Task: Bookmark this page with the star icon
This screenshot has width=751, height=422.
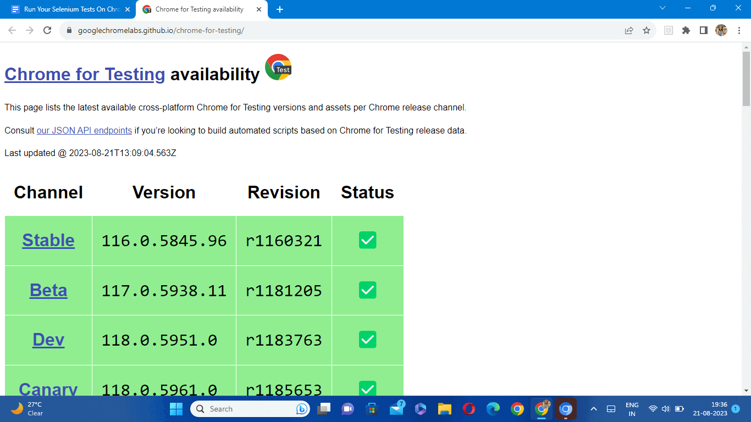Action: (x=647, y=31)
